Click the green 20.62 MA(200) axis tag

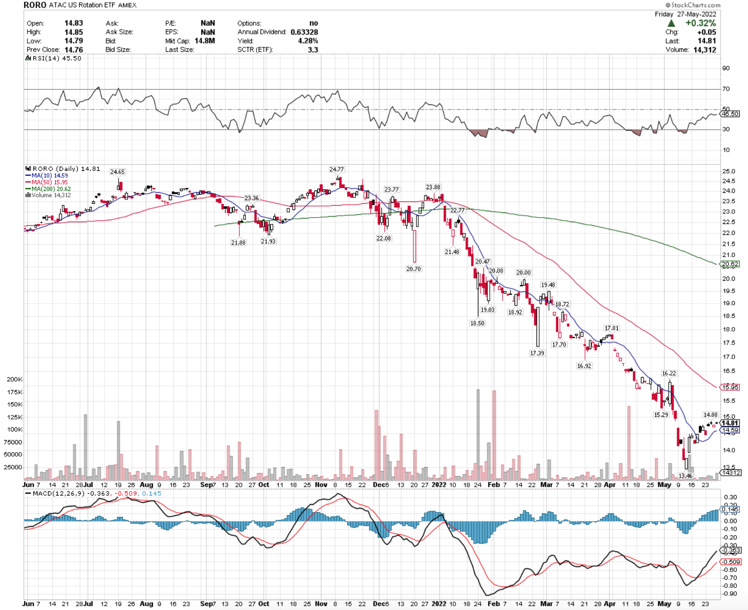pyautogui.click(x=730, y=264)
